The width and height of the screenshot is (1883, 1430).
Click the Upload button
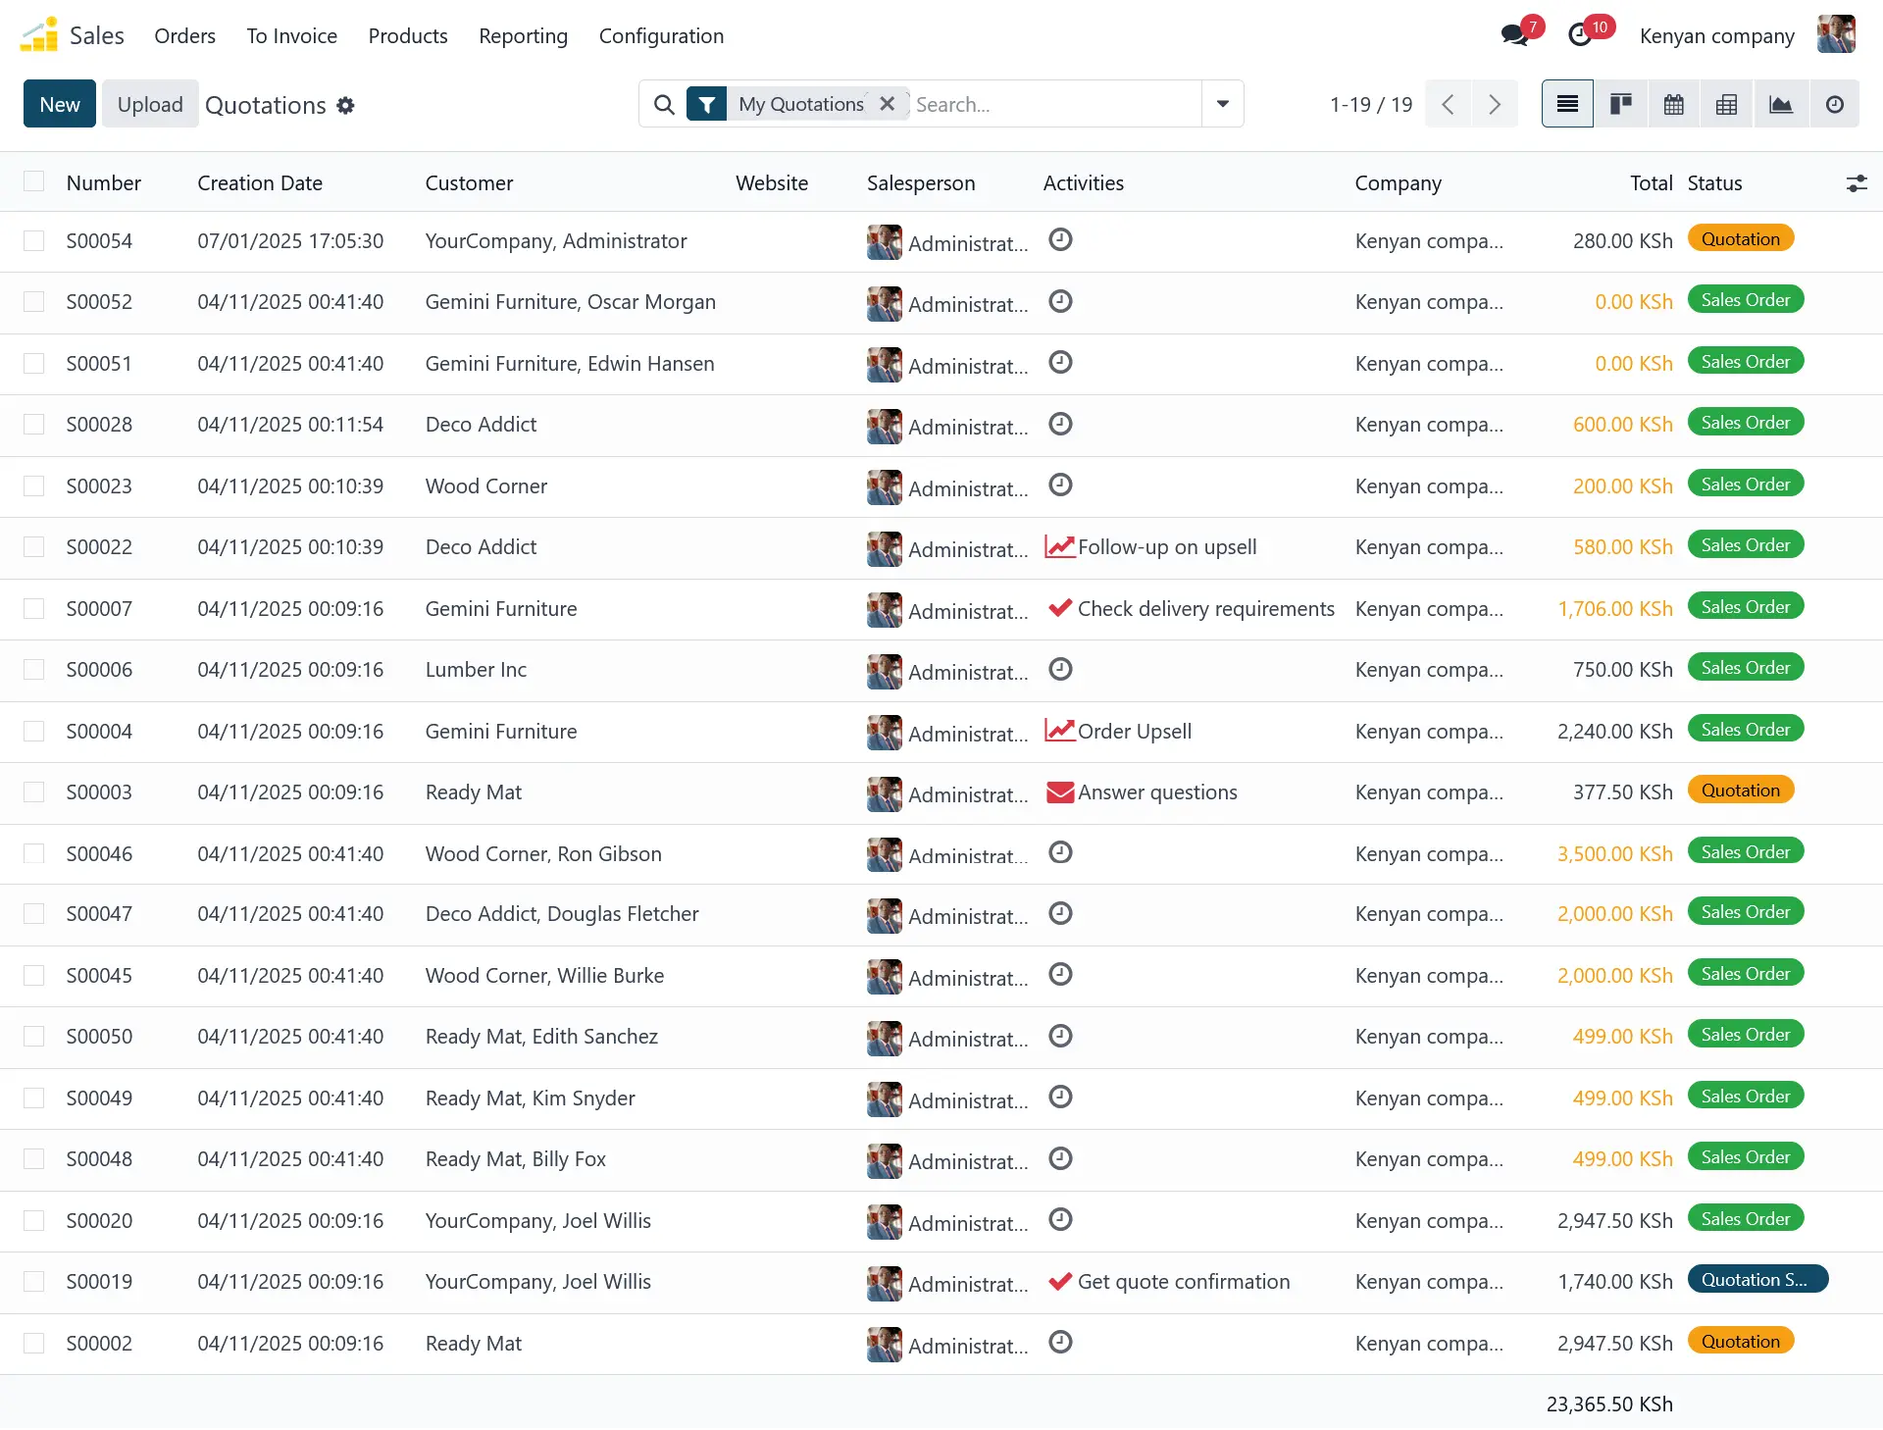coord(150,104)
